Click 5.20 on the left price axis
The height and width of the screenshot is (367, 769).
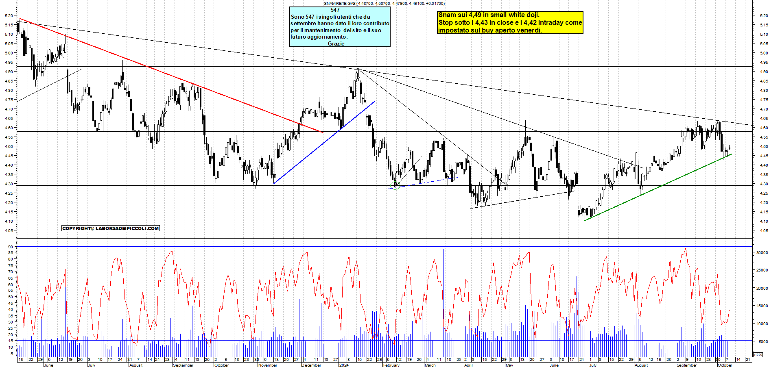[x=9, y=15]
